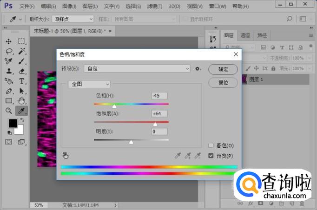Select the Magic Wand tool

point(21,51)
